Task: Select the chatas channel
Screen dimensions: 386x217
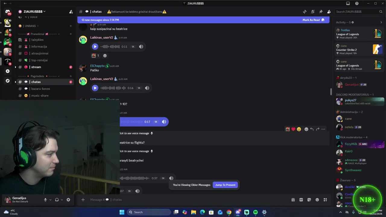Action: point(45,82)
